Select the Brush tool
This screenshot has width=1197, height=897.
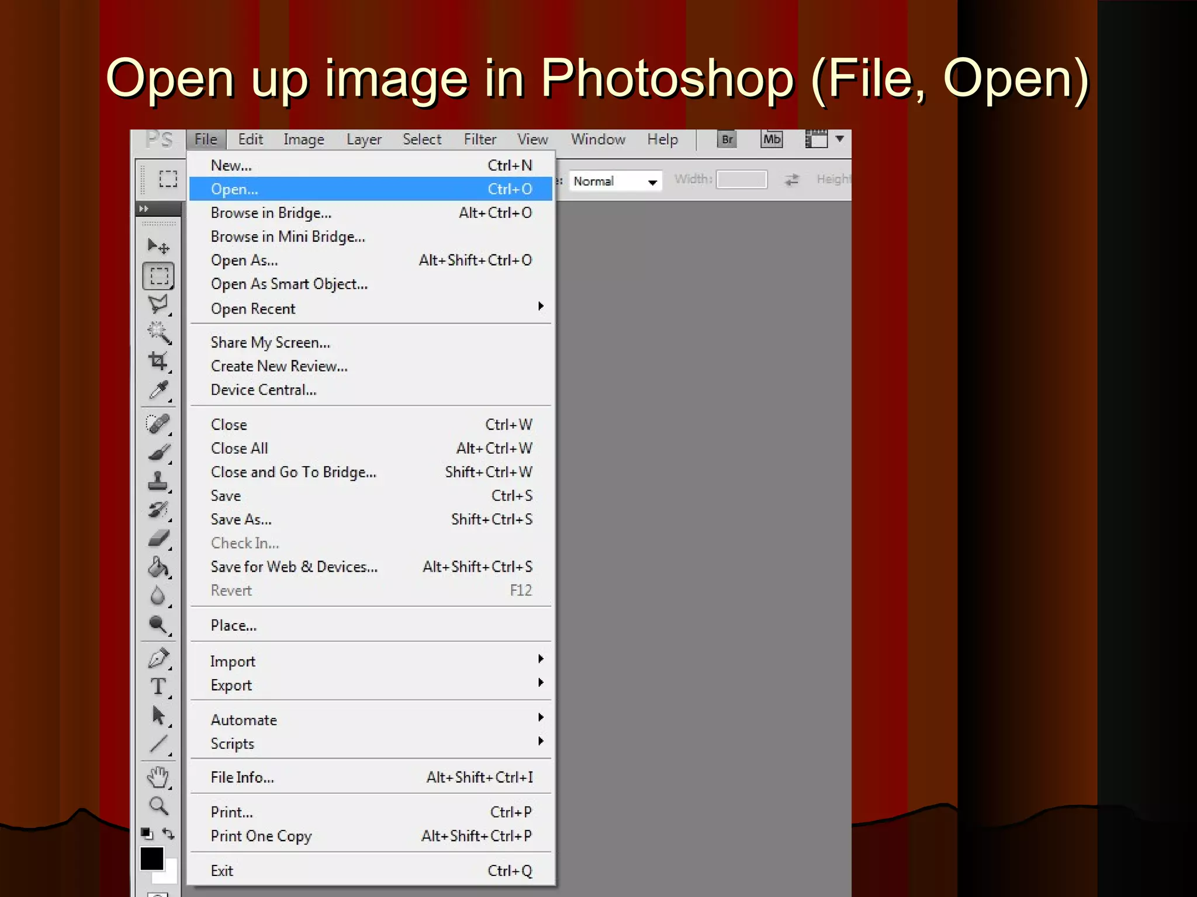158,453
